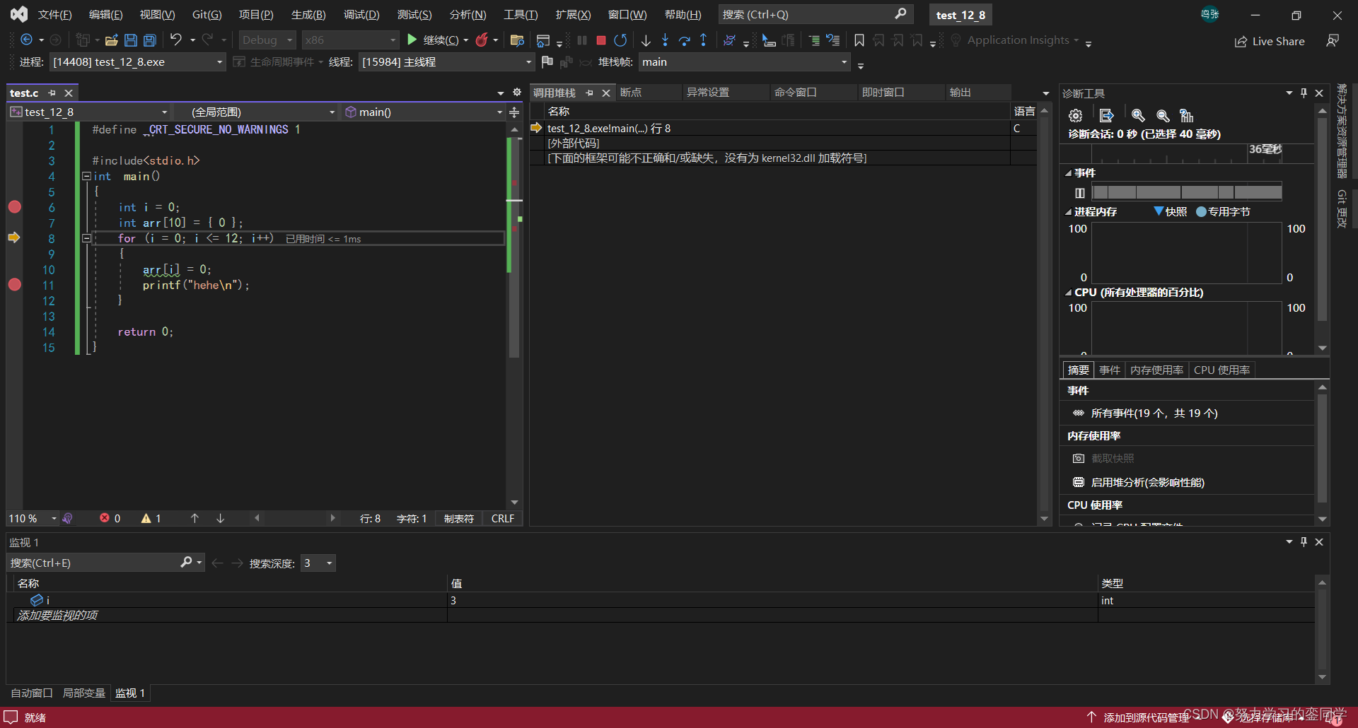Toggle the bookmark icon in the toolbar
1358x728 pixels.
pos(859,40)
